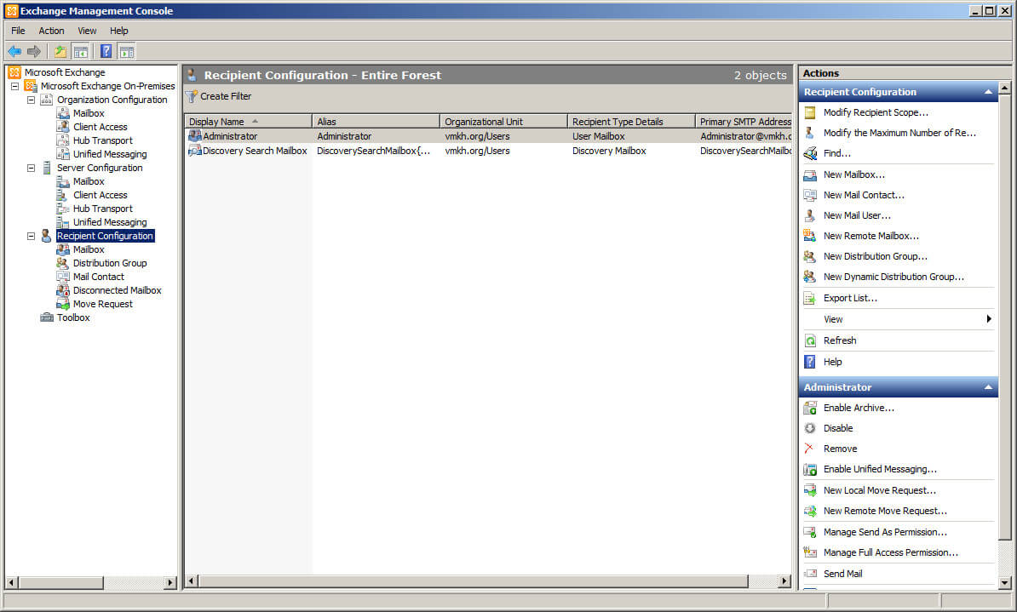1017x612 pixels.
Task: Click the Back arrow toolbar icon
Action: 14,51
